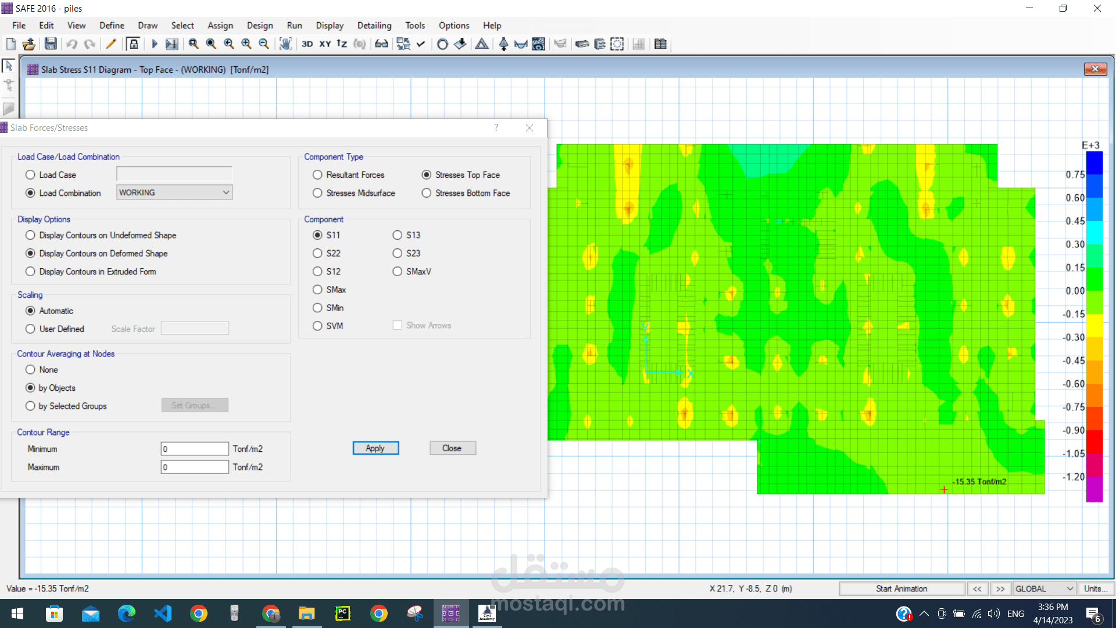Viewport: 1116px width, 628px height.
Task: Click the Contour Range Minimum input field
Action: (x=195, y=449)
